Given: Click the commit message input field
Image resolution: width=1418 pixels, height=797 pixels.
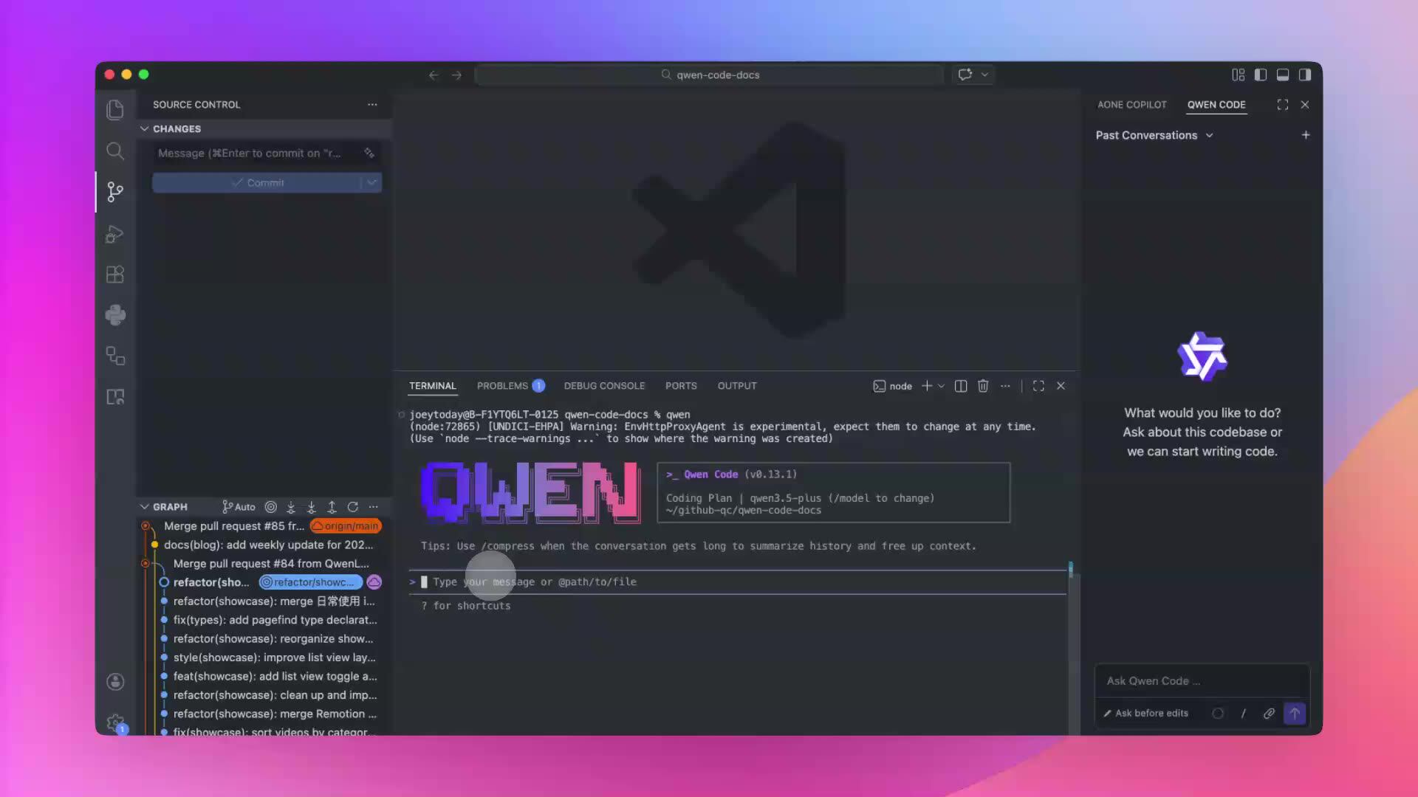Looking at the screenshot, I should 258,153.
